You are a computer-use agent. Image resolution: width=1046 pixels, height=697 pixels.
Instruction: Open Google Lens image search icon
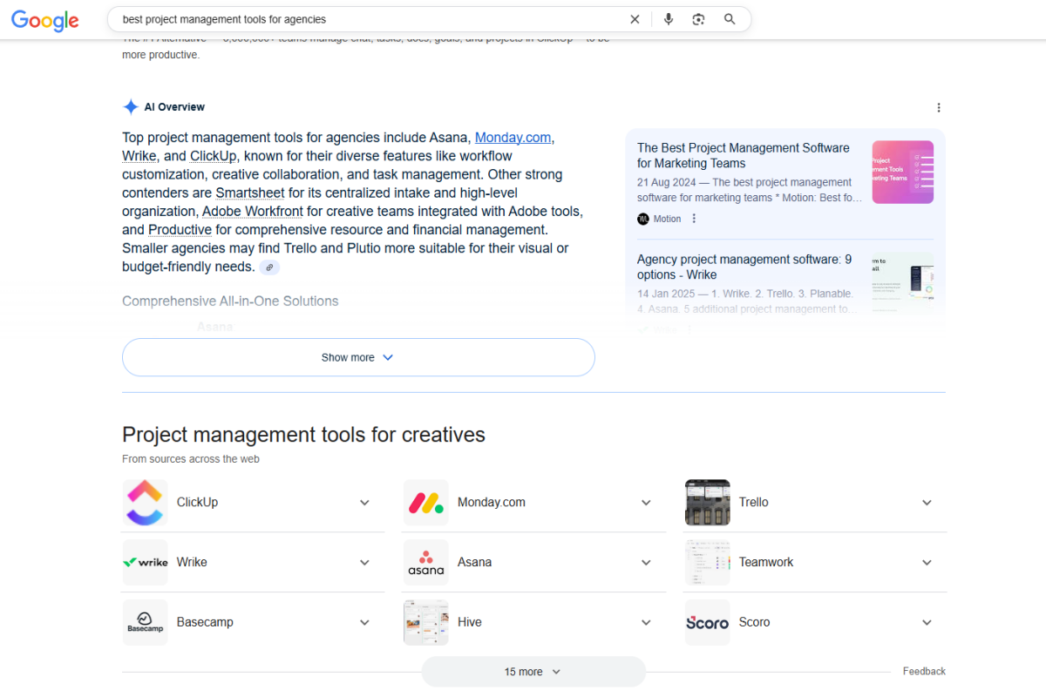(698, 19)
